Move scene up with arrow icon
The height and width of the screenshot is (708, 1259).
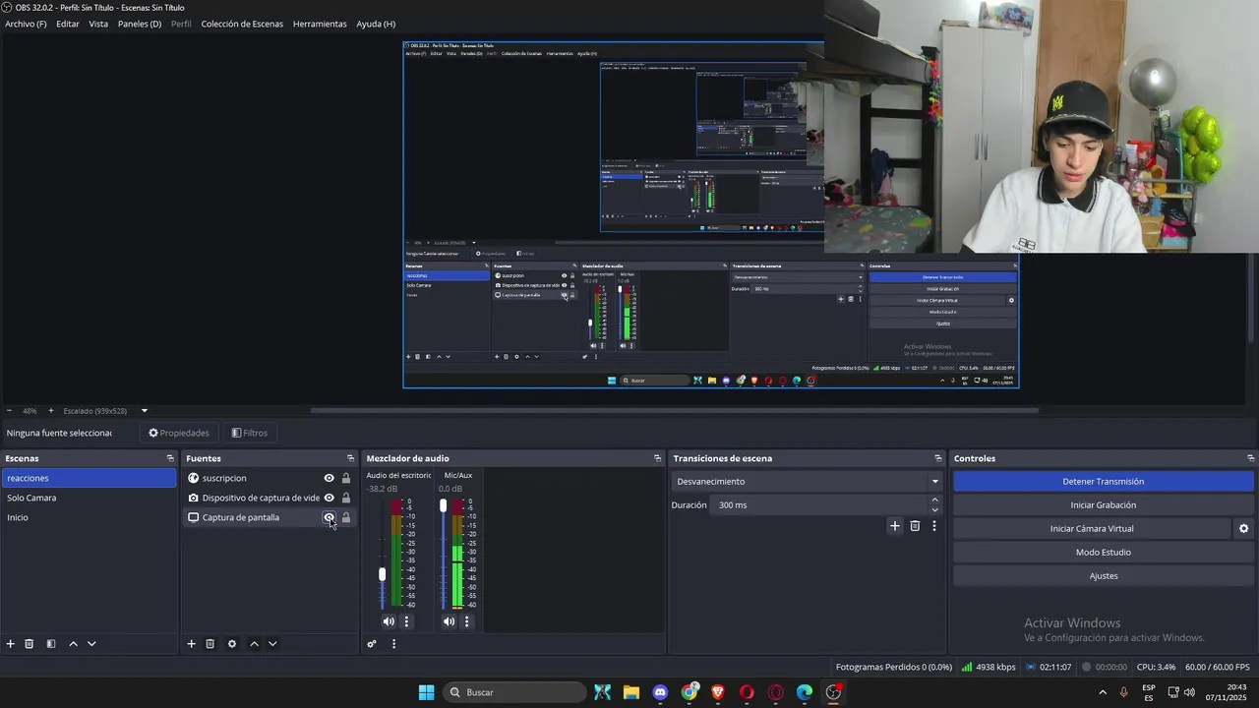click(73, 644)
